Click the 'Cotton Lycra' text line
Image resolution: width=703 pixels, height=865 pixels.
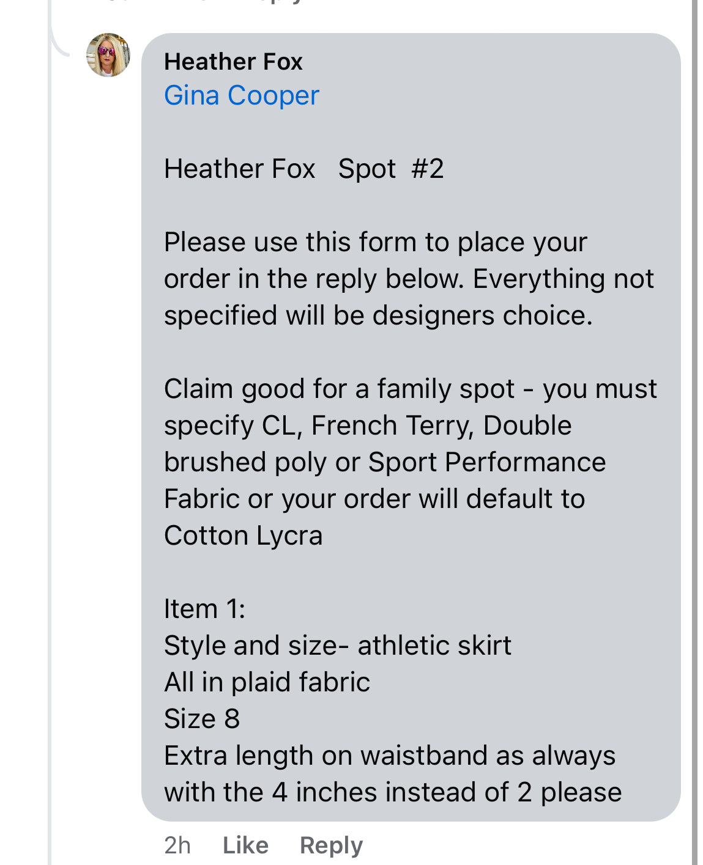[243, 536]
